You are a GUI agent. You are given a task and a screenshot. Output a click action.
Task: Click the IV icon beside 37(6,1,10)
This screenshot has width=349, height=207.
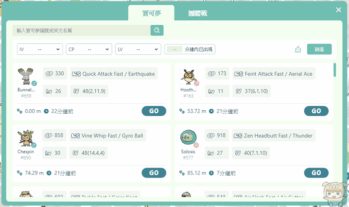click(x=239, y=91)
